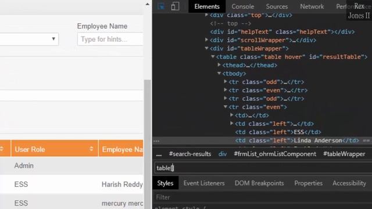Click the DOM search field containing table

(x=263, y=168)
